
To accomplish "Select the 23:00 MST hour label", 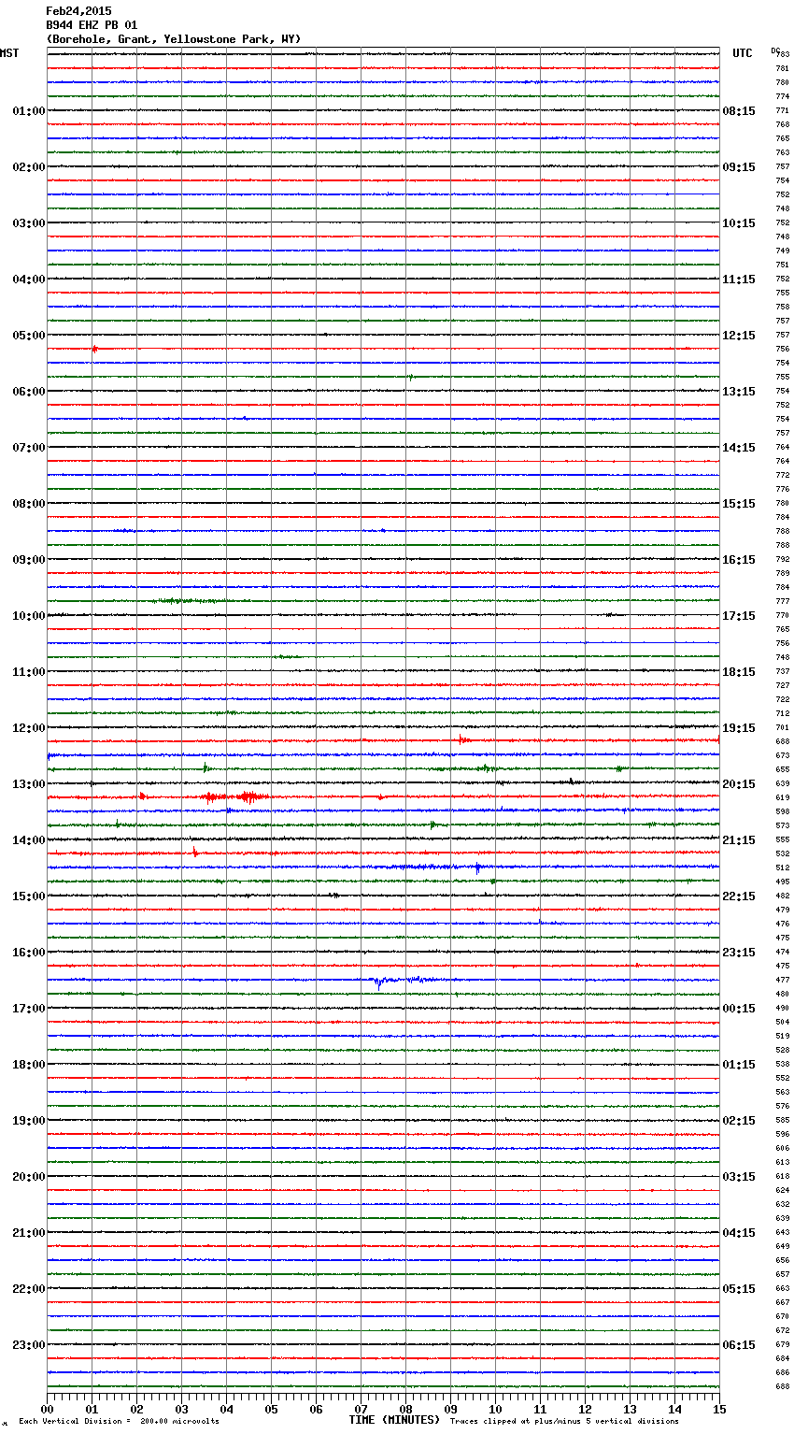I will [x=29, y=1345].
